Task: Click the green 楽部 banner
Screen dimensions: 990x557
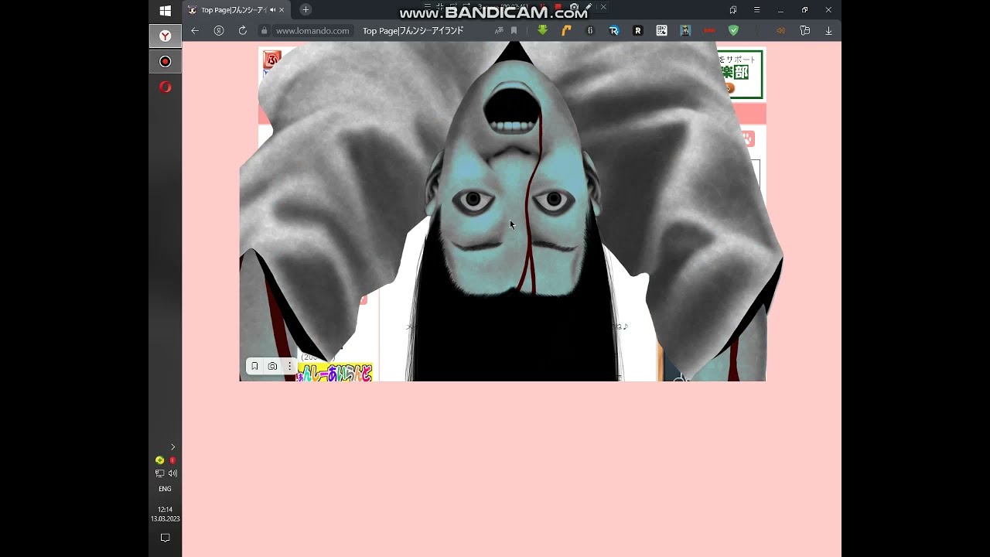Action: 739,74
